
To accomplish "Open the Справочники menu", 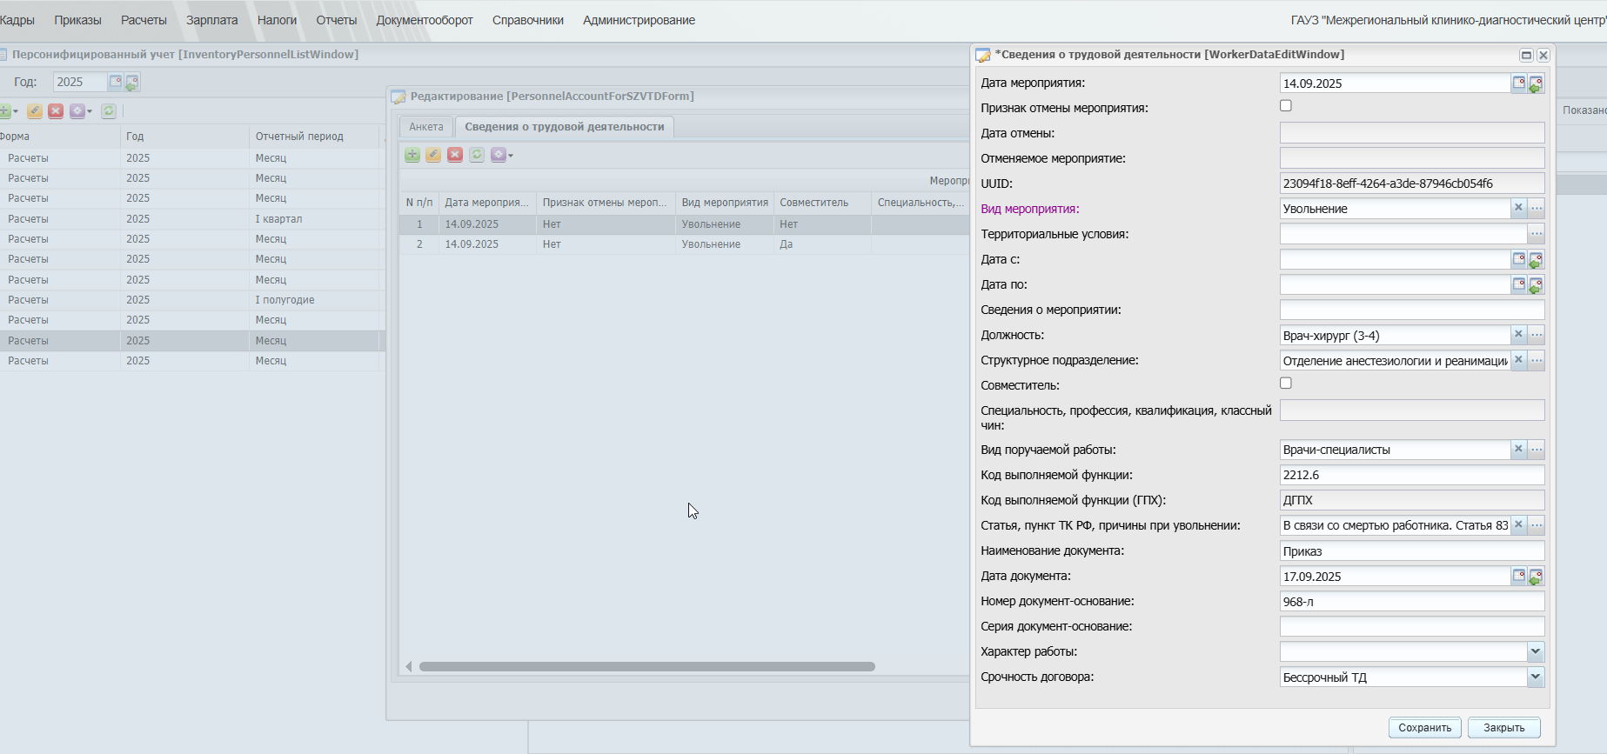I will [x=528, y=20].
